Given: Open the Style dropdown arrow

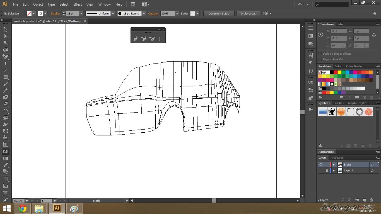Looking at the screenshot, I should 197,13.
